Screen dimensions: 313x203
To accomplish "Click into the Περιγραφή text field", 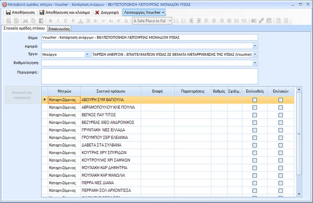I will pyautogui.click(x=149, y=76).
